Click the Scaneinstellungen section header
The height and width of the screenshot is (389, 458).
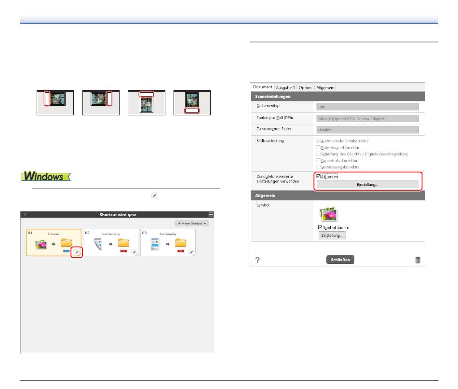pyautogui.click(x=337, y=97)
